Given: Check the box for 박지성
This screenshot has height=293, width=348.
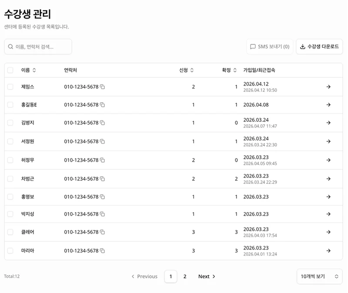Looking at the screenshot, I should pyautogui.click(x=10, y=214).
